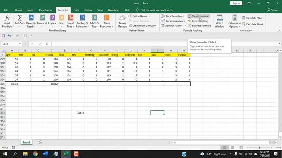This screenshot has height=158, width=282.
Task: Click Tell me what you want to do
Action: [x=157, y=10]
